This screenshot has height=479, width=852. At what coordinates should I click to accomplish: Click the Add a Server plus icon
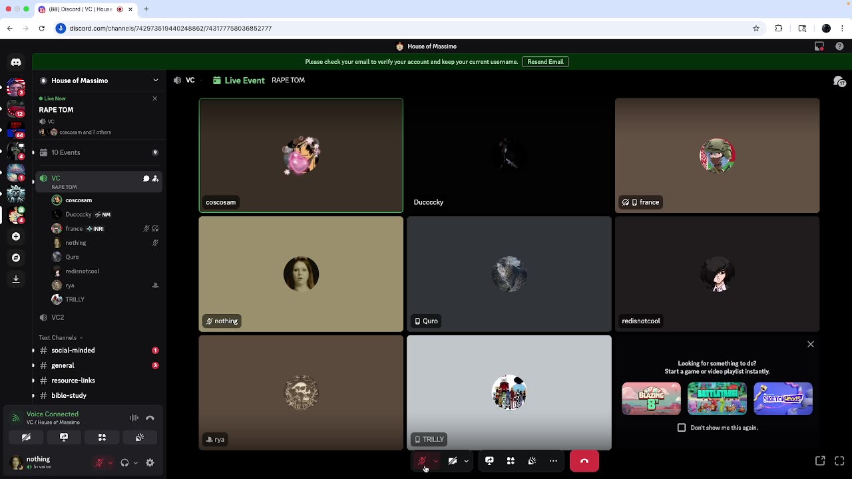[x=16, y=236]
